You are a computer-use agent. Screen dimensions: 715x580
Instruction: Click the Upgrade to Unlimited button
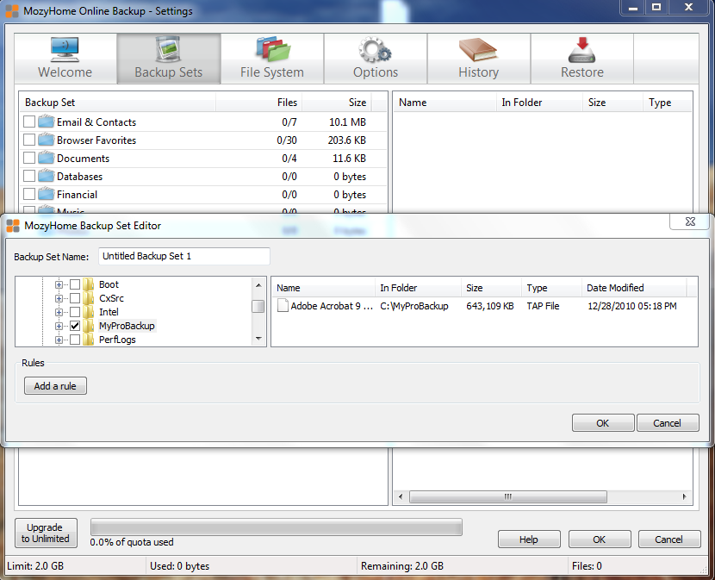[x=46, y=533]
